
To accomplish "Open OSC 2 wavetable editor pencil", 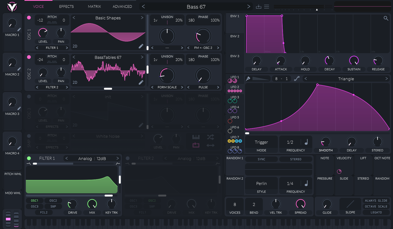I will point(141,82).
